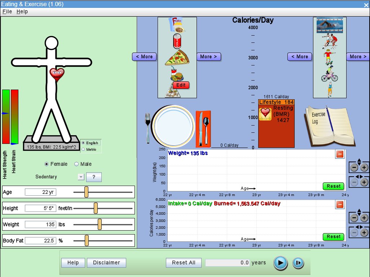Click the red Edit diet button
370x277 pixels.
[x=181, y=85]
